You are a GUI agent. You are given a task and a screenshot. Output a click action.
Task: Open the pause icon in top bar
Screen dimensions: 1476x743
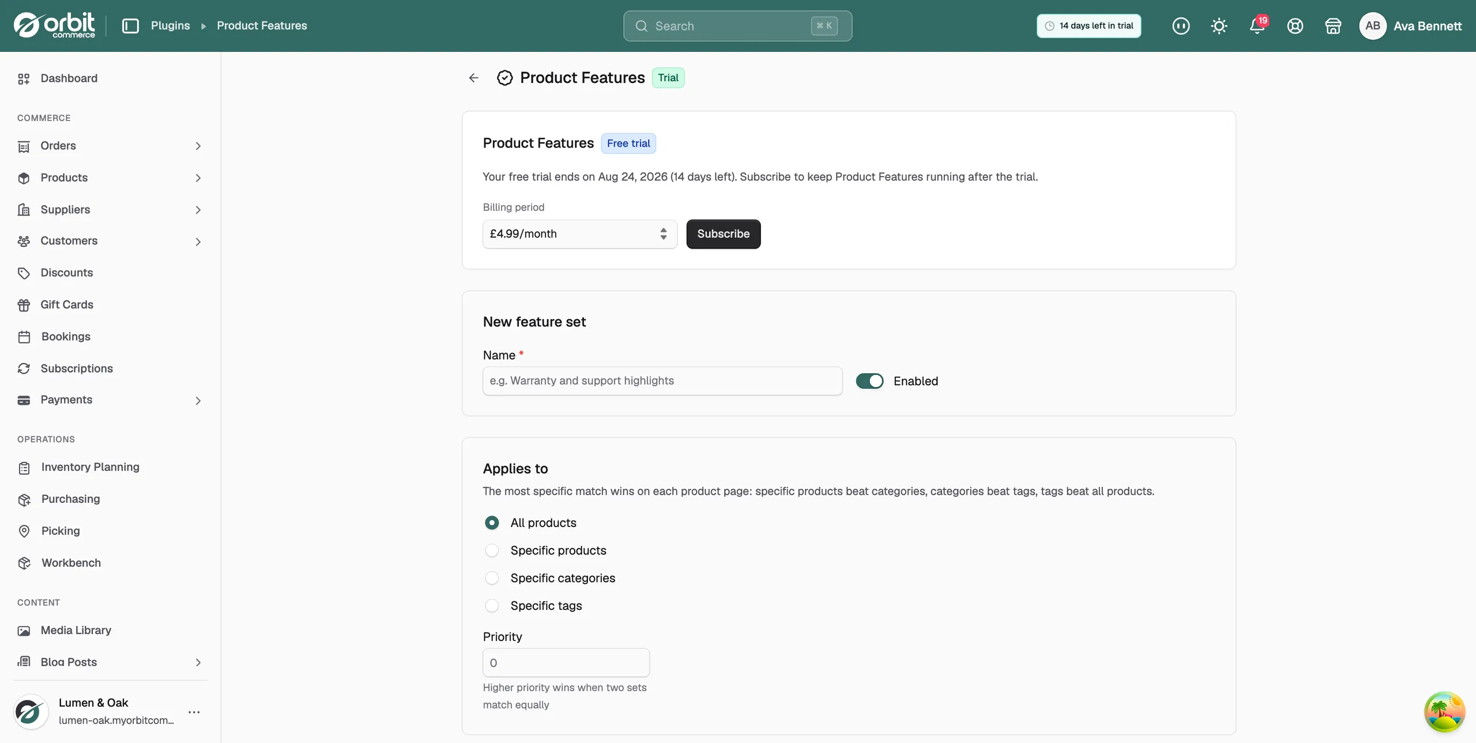(1181, 26)
